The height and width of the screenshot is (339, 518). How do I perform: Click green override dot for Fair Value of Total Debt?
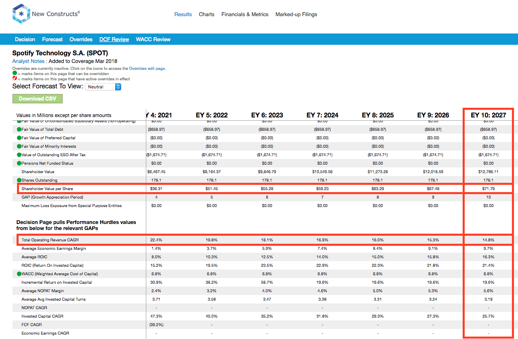pos(19,130)
